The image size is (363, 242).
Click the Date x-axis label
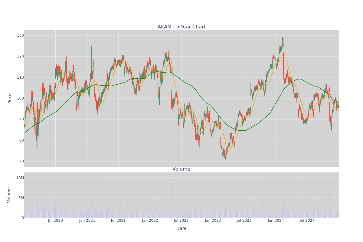(x=181, y=229)
